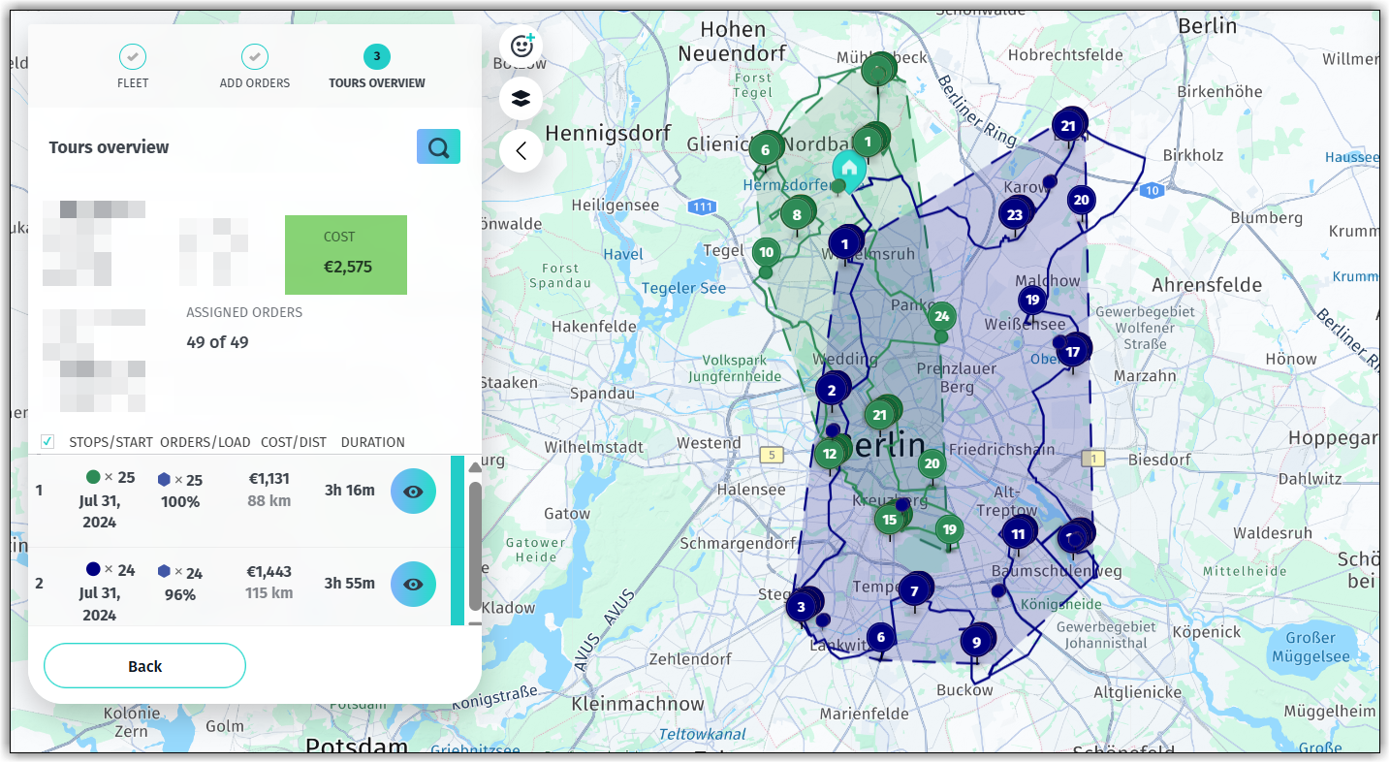Click green stop marker 6

tap(766, 149)
